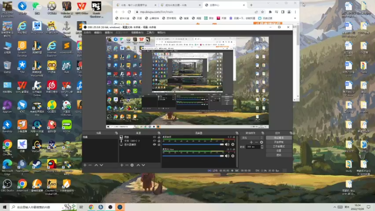Reload the page in Chrome
The image size is (375, 211).
point(129,12)
